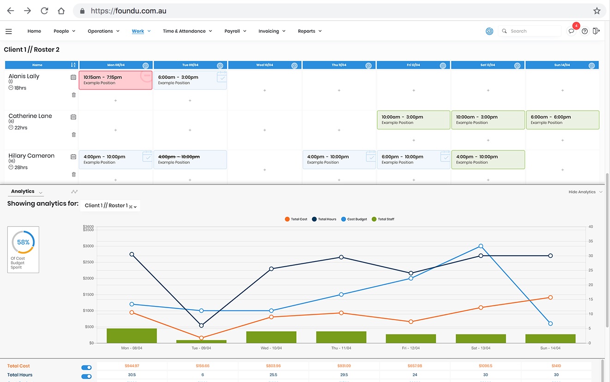Open the help question mark icon
The height and width of the screenshot is (382, 610).
(x=585, y=31)
